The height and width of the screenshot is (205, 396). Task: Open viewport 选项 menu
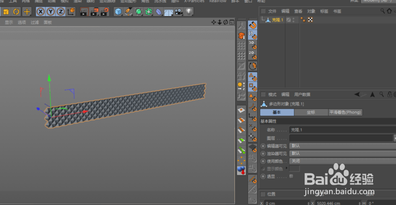[22, 22]
